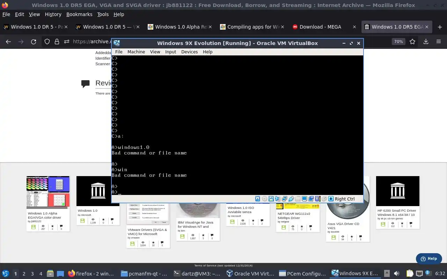Bookmark this page with the star icon
This screenshot has width=447, height=279.
click(x=412, y=42)
